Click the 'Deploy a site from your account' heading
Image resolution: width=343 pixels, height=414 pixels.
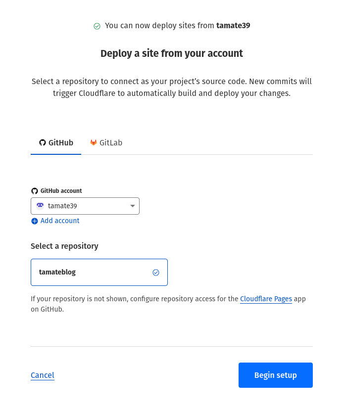point(171,53)
